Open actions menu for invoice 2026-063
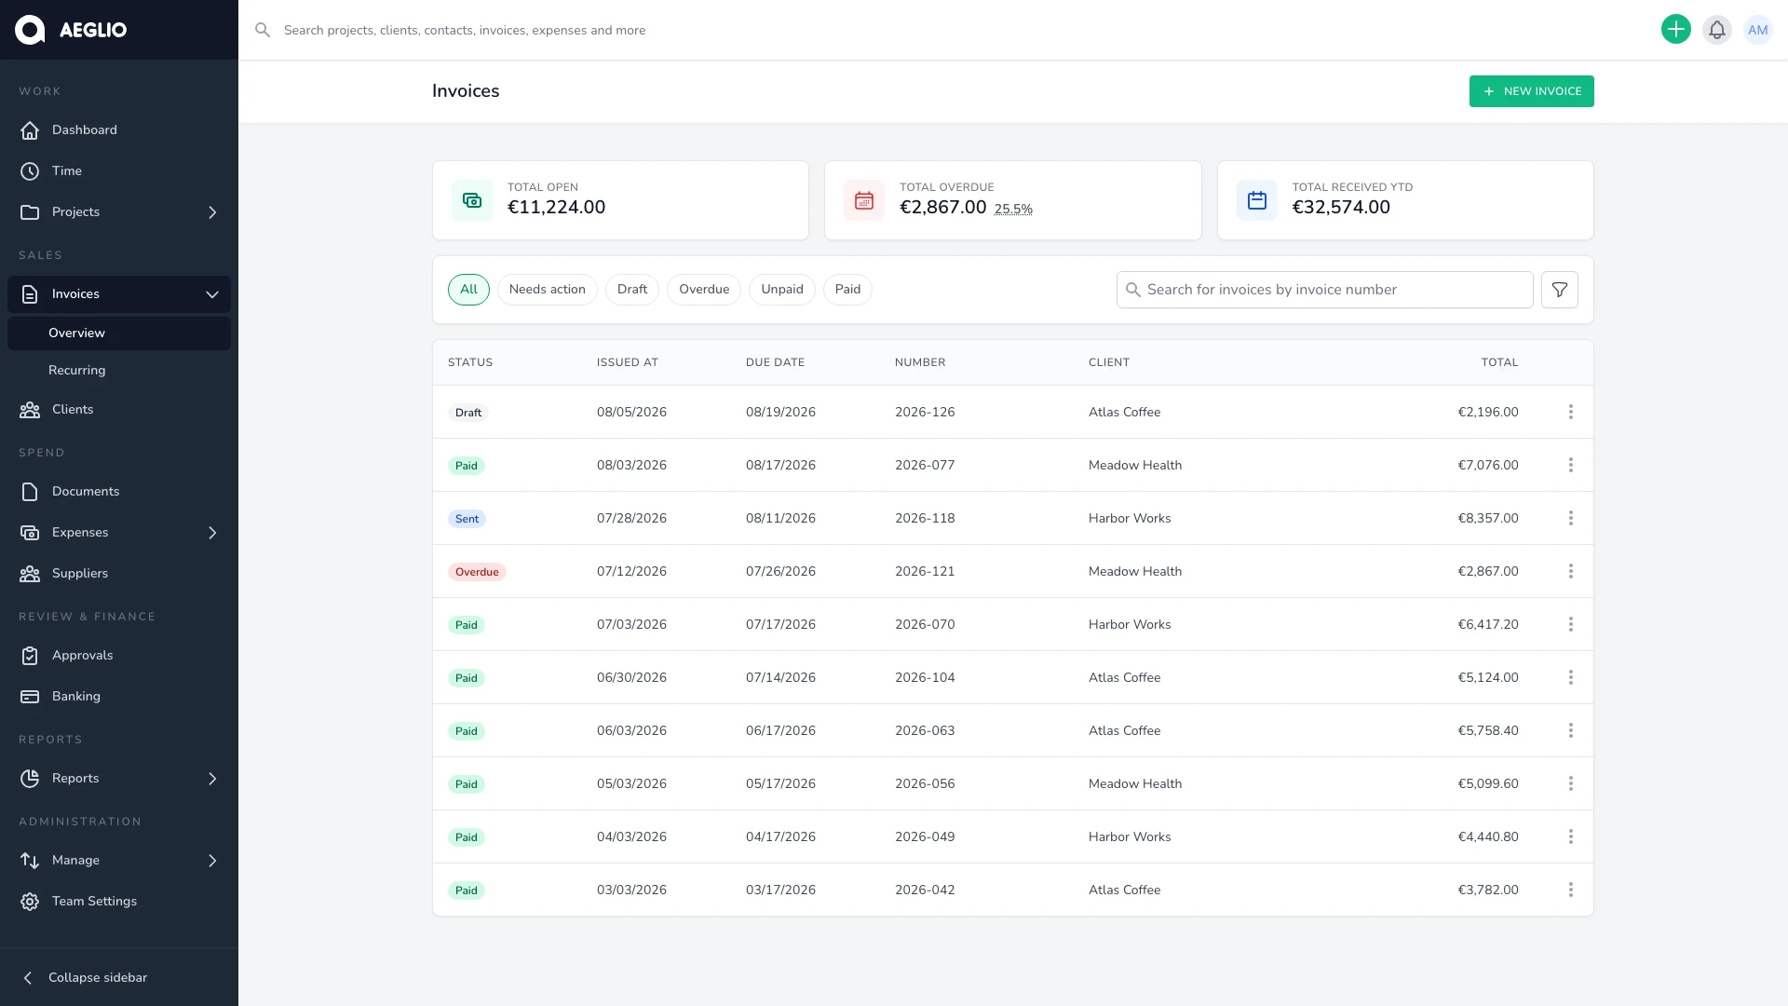The height and width of the screenshot is (1006, 1788). pos(1571,730)
